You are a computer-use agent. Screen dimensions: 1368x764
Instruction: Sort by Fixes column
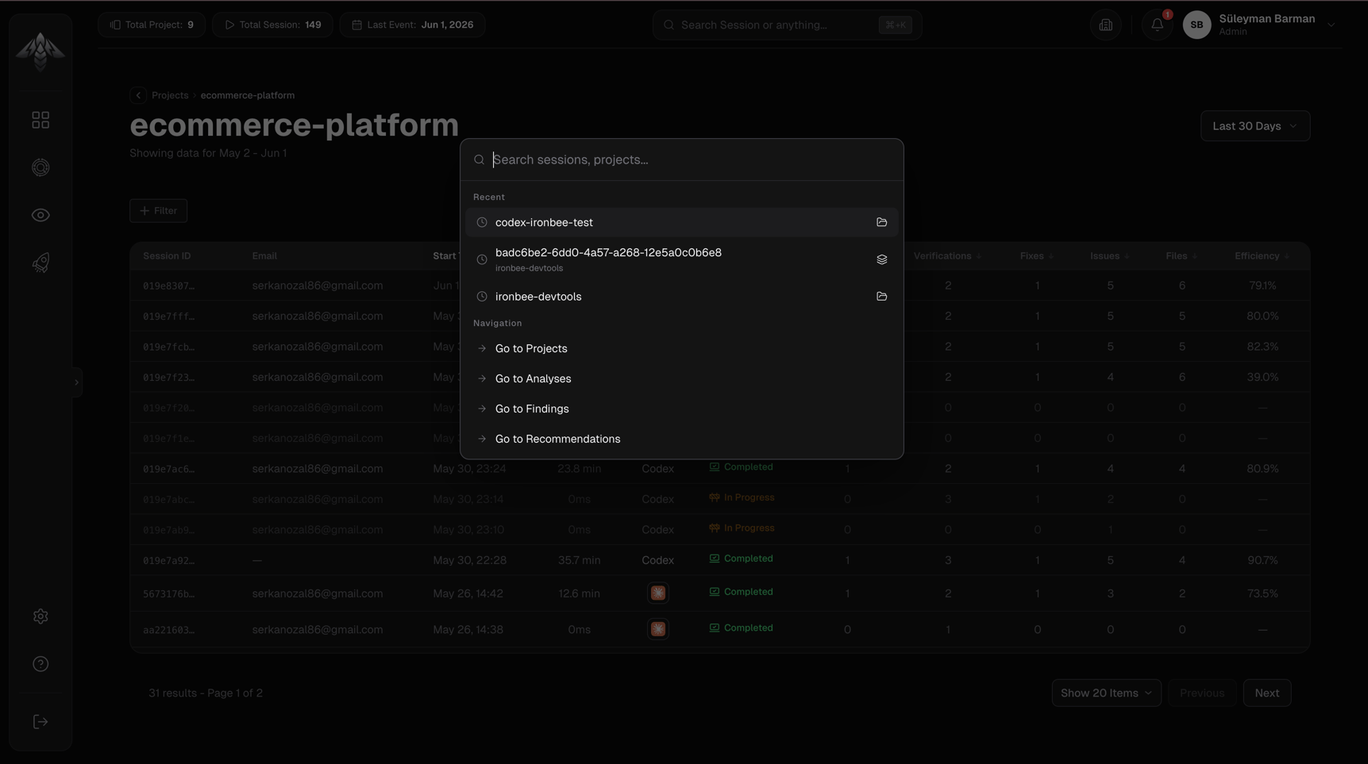click(x=1037, y=256)
